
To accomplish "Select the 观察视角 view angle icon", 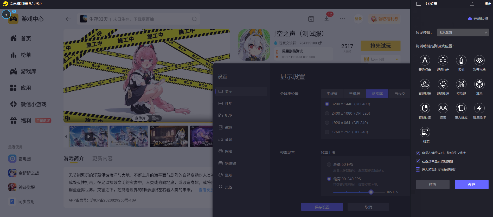I will click(479, 60).
